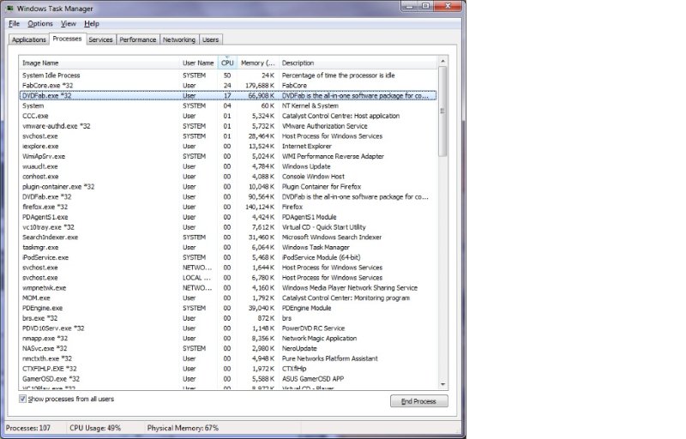Select the CTXFIHLP.EXE *32 process
This screenshot has height=439, width=686.
tap(228, 369)
